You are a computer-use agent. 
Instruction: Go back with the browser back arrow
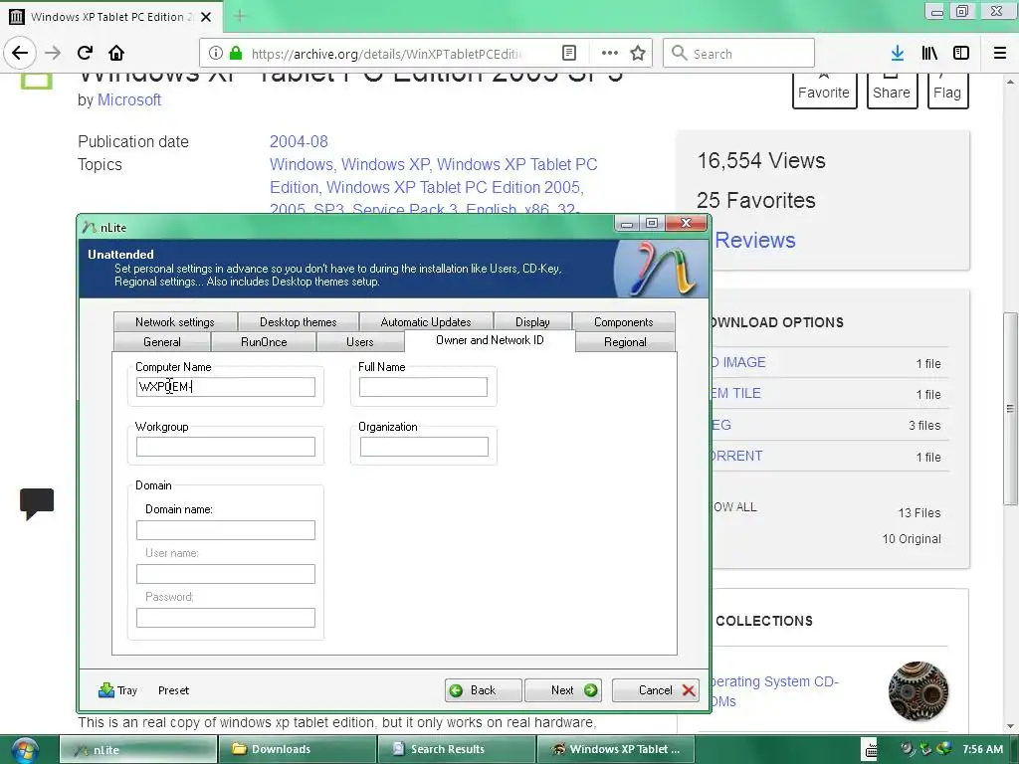tap(20, 53)
